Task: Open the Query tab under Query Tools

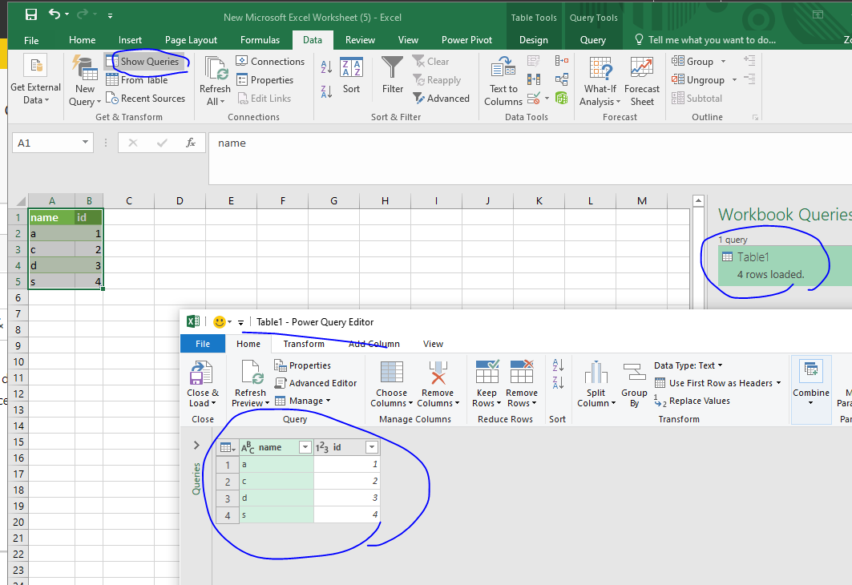Action: pos(593,39)
